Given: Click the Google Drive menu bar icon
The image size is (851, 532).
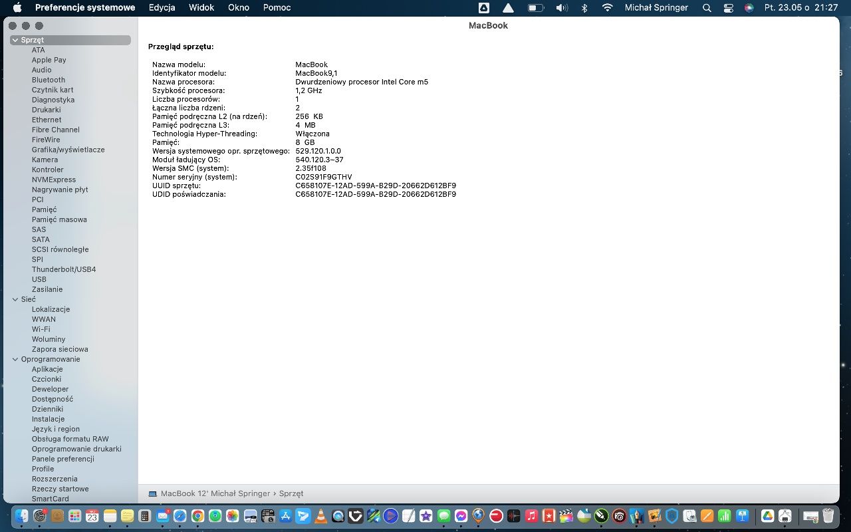Looking at the screenshot, I should tap(484, 8).
